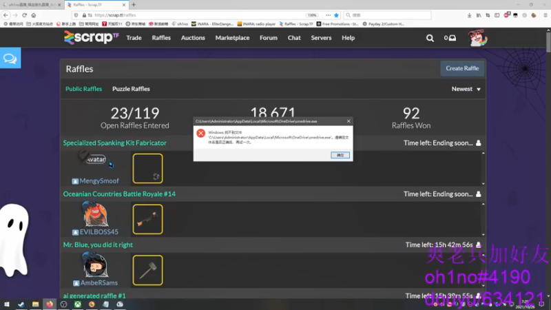This screenshot has width=551, height=310.
Task: Open Firefox library icon
Action: coord(479,15)
